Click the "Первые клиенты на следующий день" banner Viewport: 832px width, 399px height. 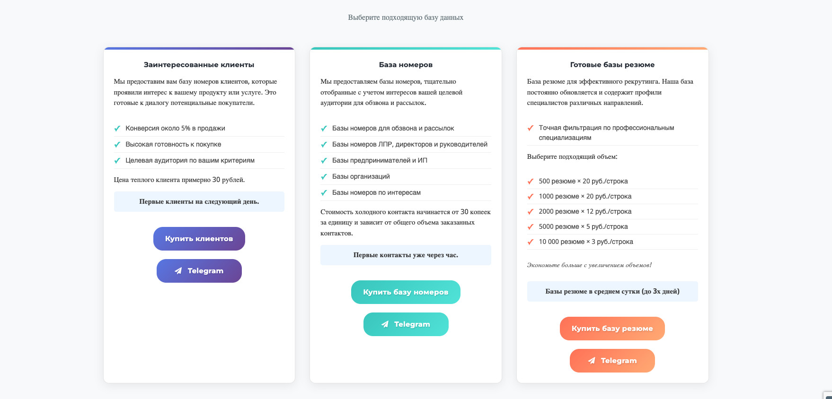pyautogui.click(x=199, y=201)
